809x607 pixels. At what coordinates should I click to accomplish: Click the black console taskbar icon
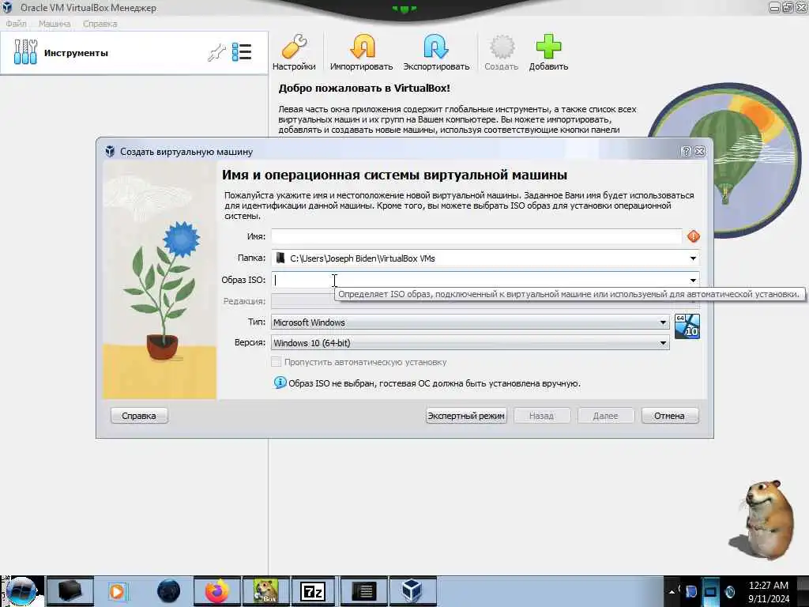click(363, 591)
